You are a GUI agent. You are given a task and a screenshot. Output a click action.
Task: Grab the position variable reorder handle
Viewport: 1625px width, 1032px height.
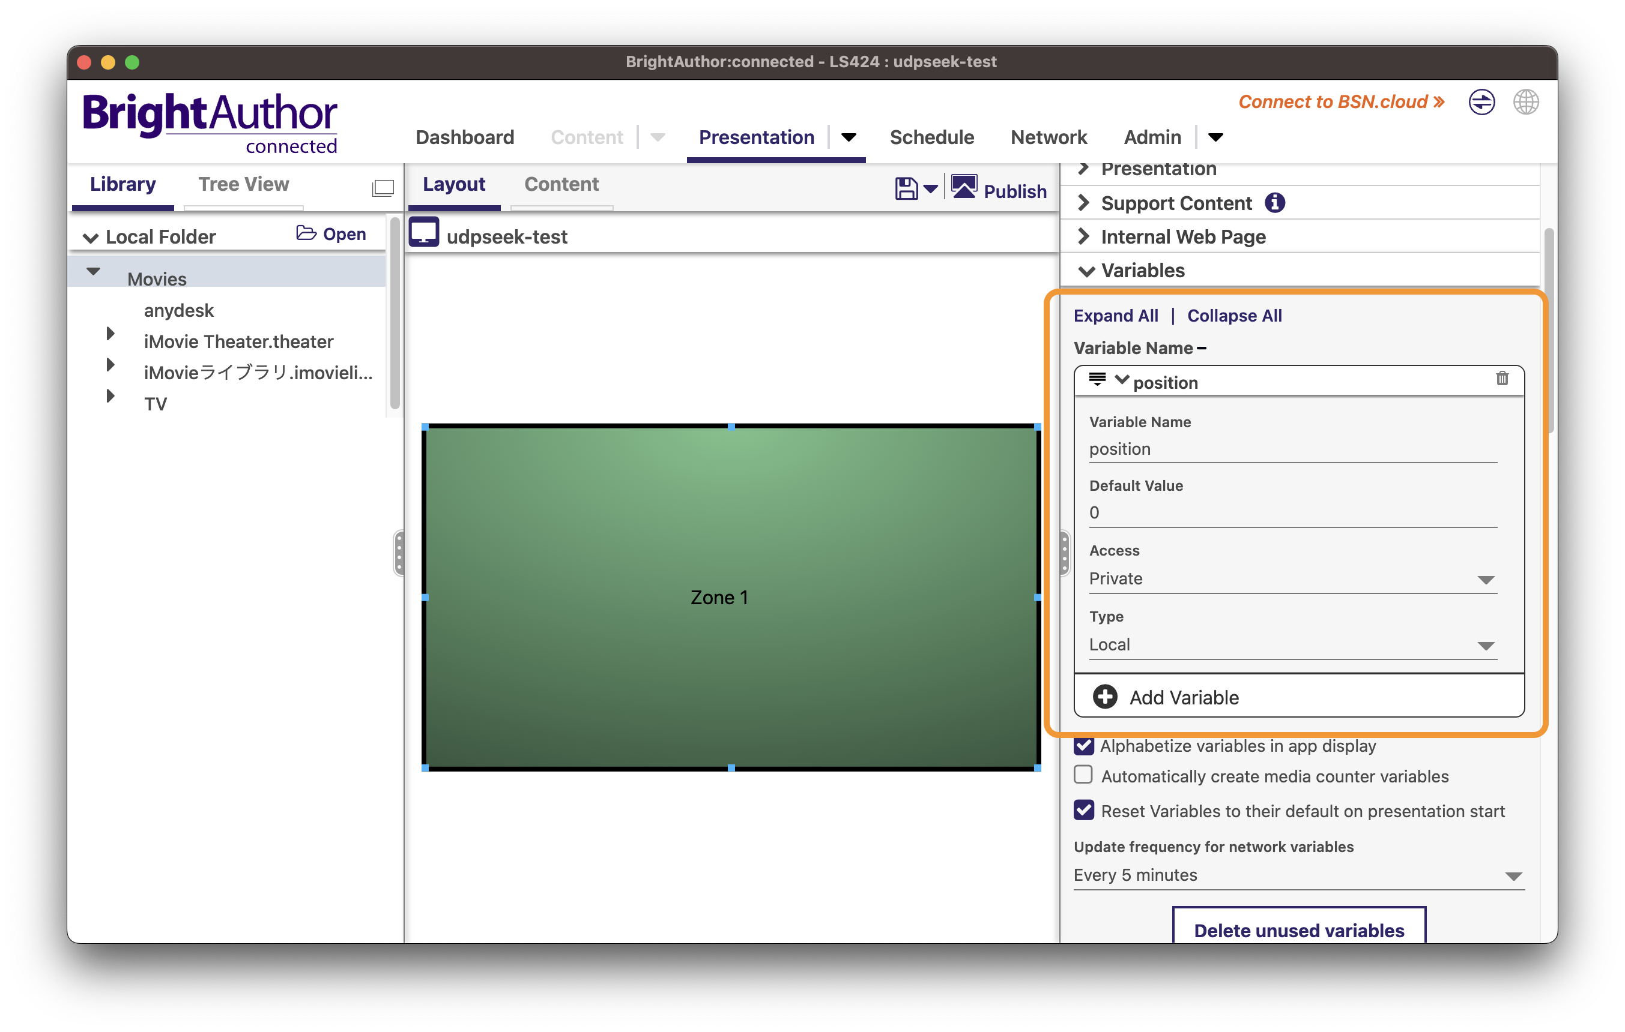1097,379
